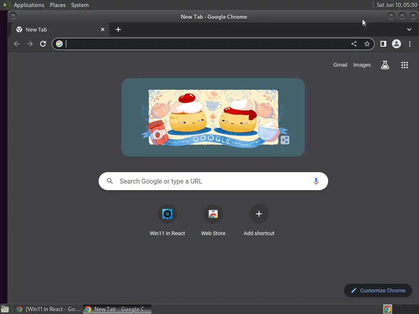Open the System menu

[x=80, y=5]
